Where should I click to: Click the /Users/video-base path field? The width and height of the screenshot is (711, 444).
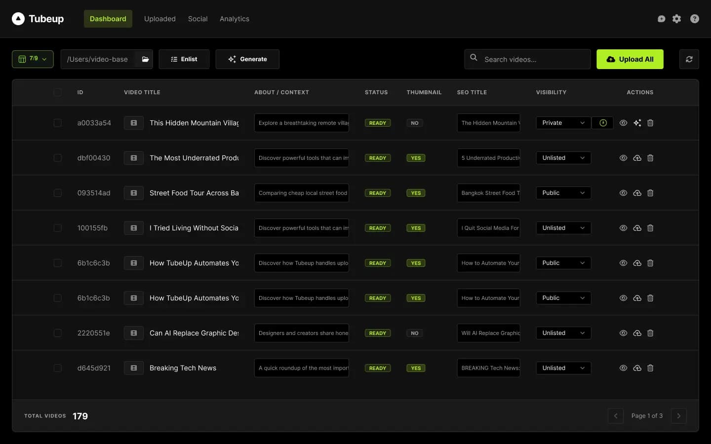click(98, 59)
